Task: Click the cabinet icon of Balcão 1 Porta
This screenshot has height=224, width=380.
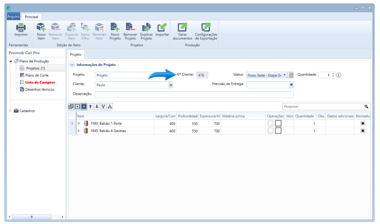Action: 86,123
